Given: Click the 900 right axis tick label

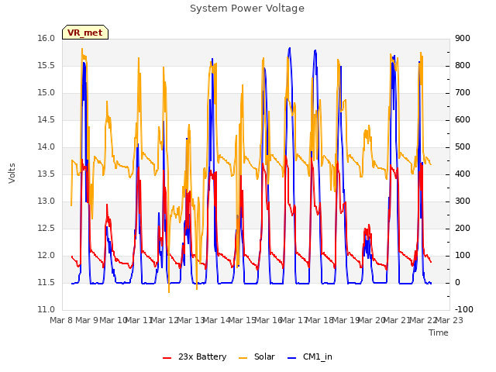Looking at the screenshot, I should (x=463, y=38).
